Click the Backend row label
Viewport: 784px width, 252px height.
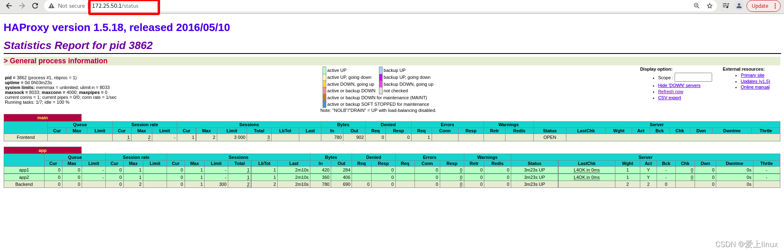(24, 184)
